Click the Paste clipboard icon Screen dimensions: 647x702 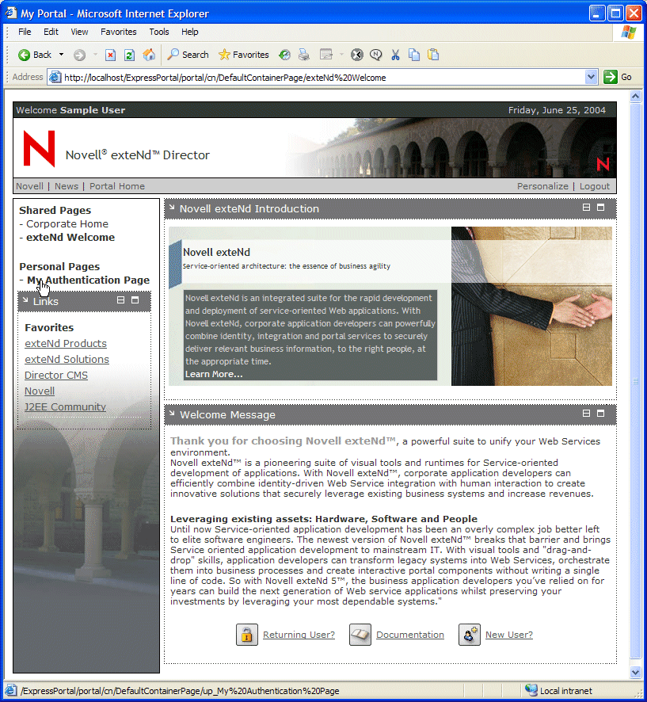click(x=433, y=55)
